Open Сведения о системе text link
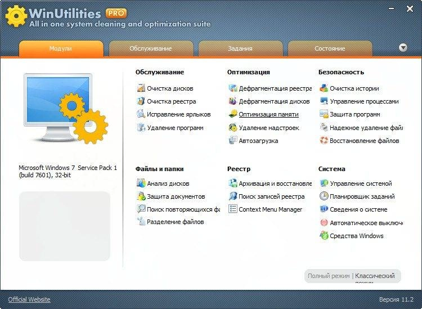This screenshot has width=422, height=309. click(358, 209)
